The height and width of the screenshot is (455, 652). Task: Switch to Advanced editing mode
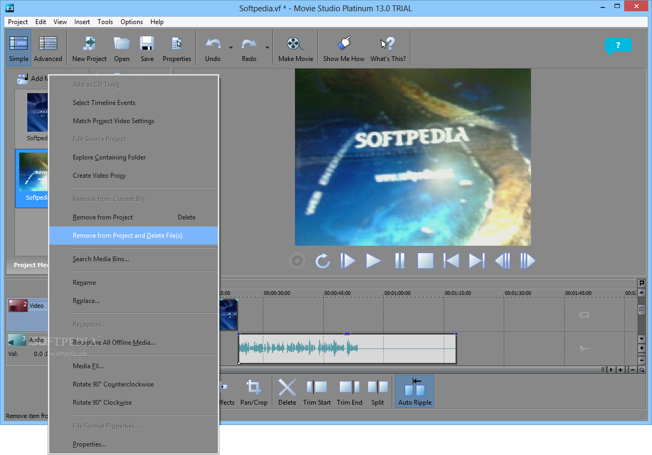pos(48,48)
